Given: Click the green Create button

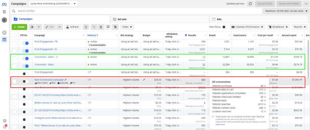Looking at the screenshot, I should [19, 27].
